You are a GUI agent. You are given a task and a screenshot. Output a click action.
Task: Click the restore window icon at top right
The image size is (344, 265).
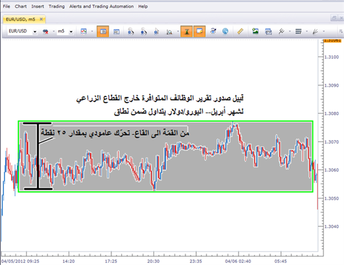click(x=334, y=18)
